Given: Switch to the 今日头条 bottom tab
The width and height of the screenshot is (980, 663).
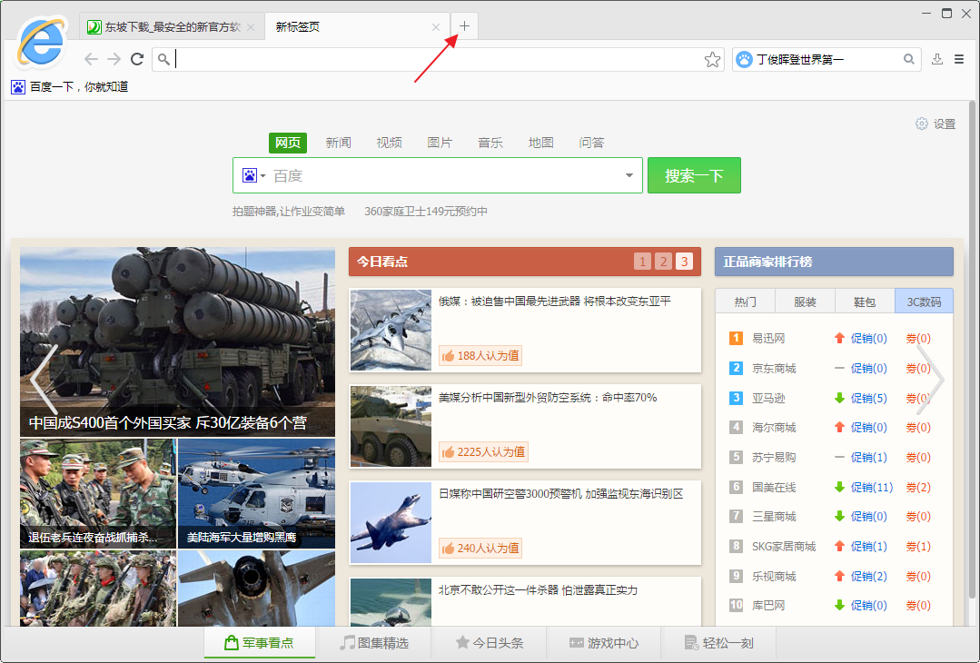Looking at the screenshot, I should click(490, 642).
